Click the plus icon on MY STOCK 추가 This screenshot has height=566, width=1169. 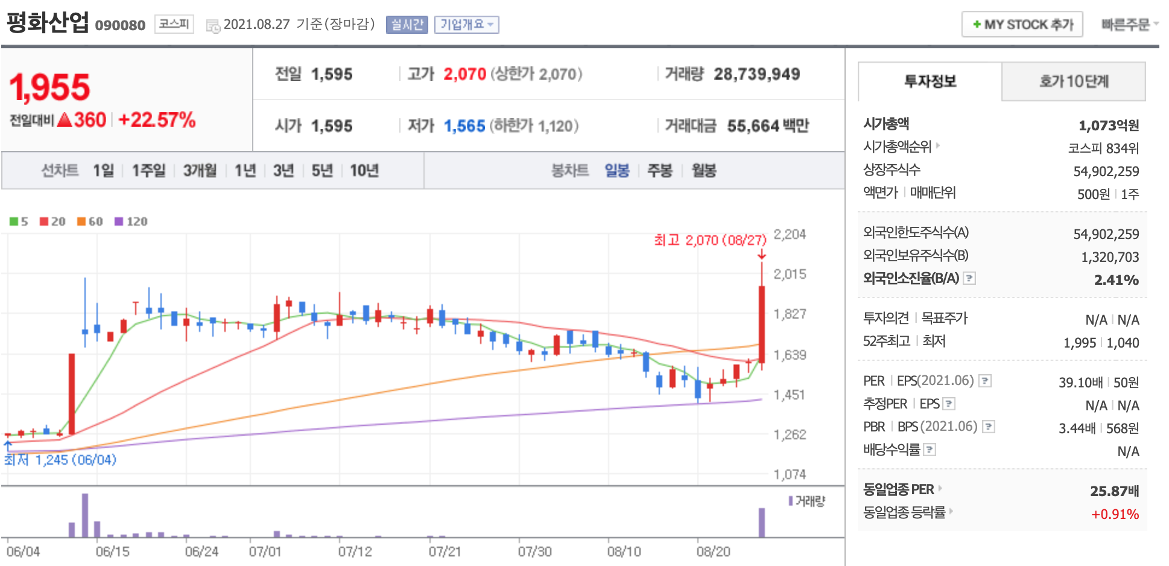977,25
